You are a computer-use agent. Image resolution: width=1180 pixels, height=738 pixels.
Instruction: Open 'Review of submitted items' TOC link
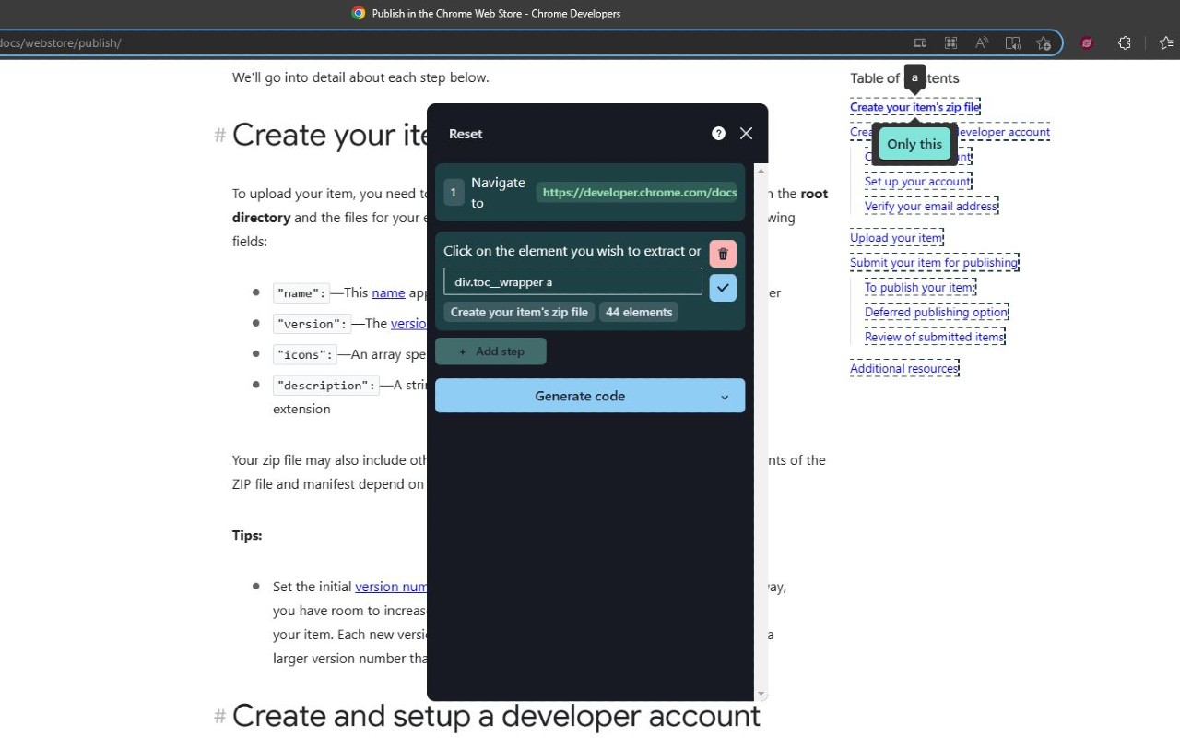click(x=935, y=338)
